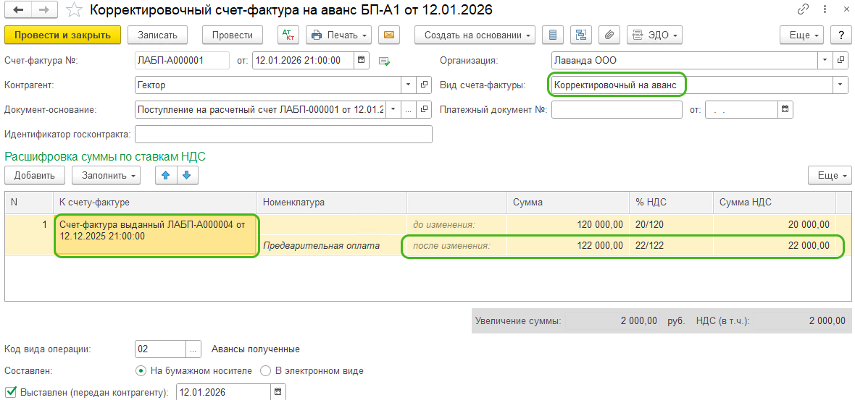Click the Контрагент field with Гектор
Screen dimensions: 855x400
[268, 85]
